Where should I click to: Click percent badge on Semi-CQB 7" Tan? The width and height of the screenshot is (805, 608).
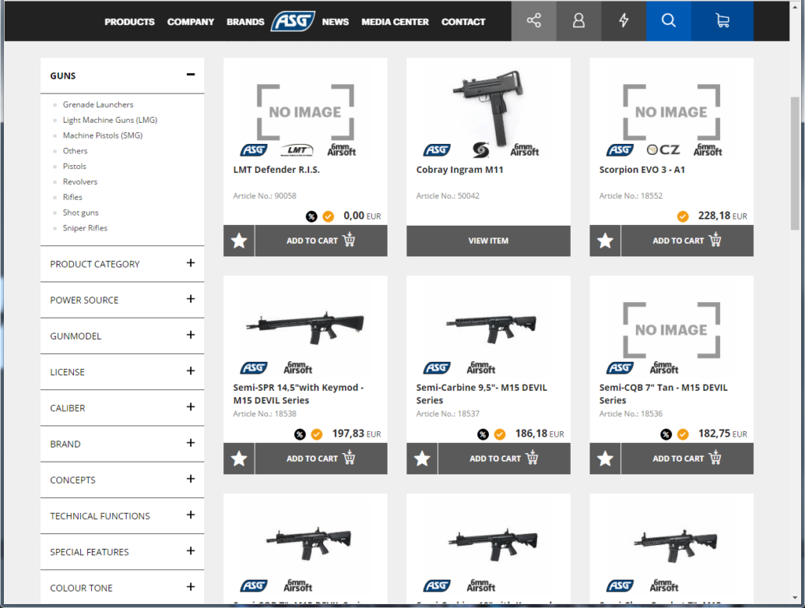[x=666, y=434]
